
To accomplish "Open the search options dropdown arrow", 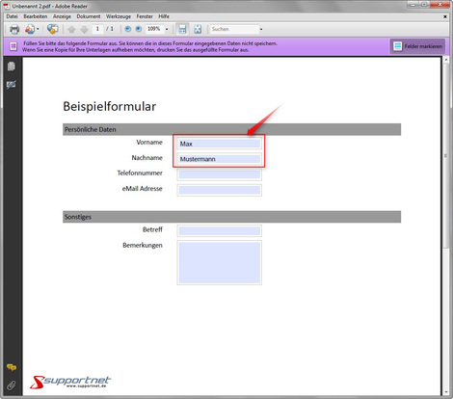I will coord(261,29).
